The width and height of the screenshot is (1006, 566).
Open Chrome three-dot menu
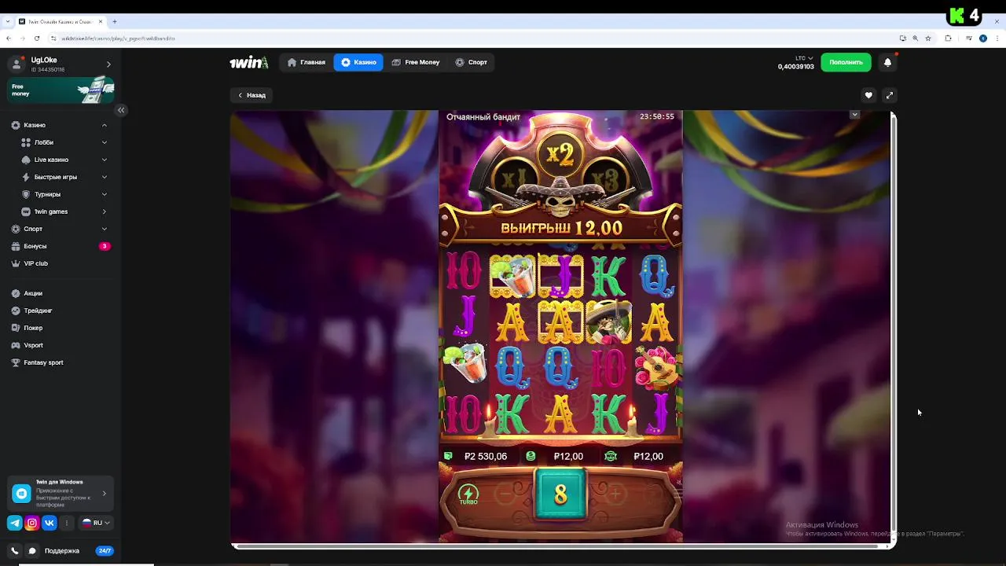pyautogui.click(x=996, y=38)
